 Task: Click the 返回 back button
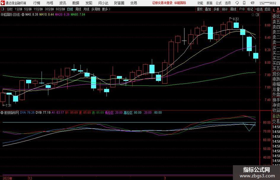[267, 9]
